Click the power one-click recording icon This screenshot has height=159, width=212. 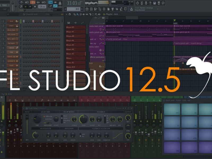click(137, 3)
